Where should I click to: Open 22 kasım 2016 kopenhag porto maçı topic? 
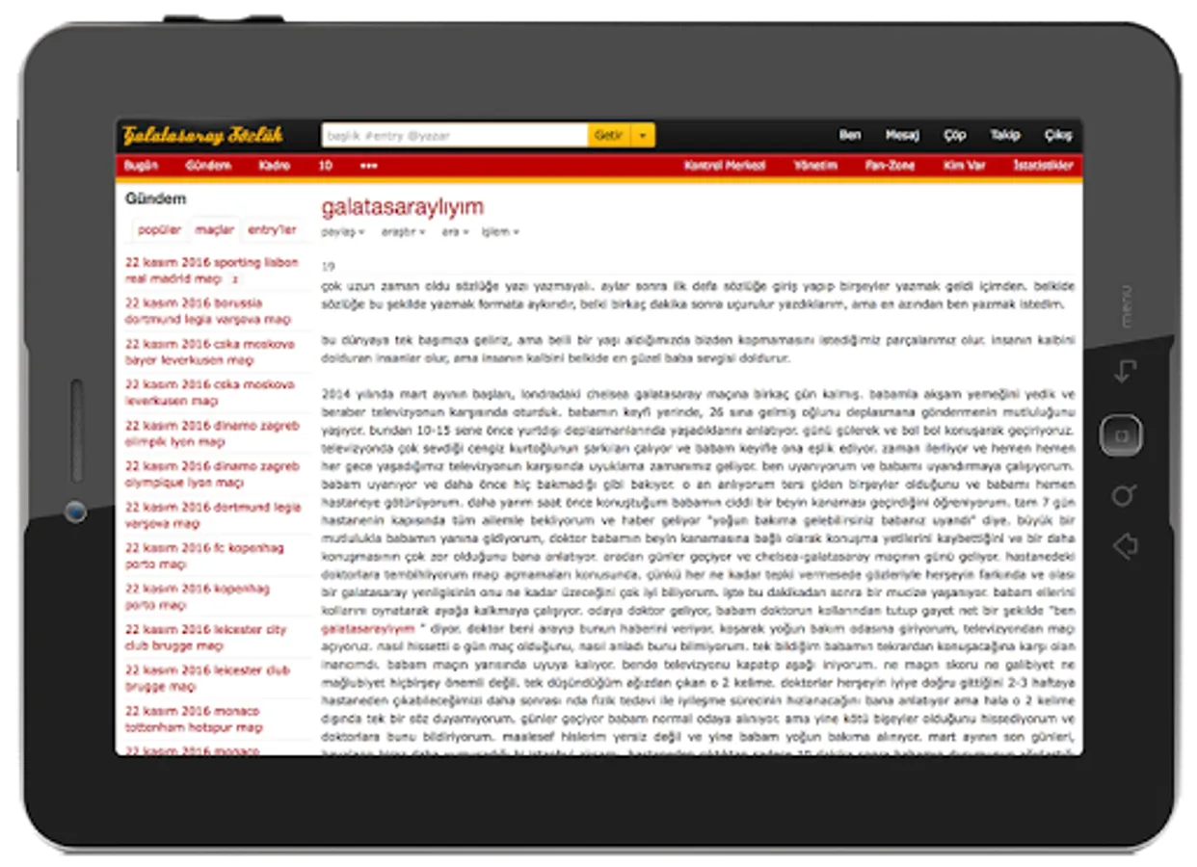[198, 596]
